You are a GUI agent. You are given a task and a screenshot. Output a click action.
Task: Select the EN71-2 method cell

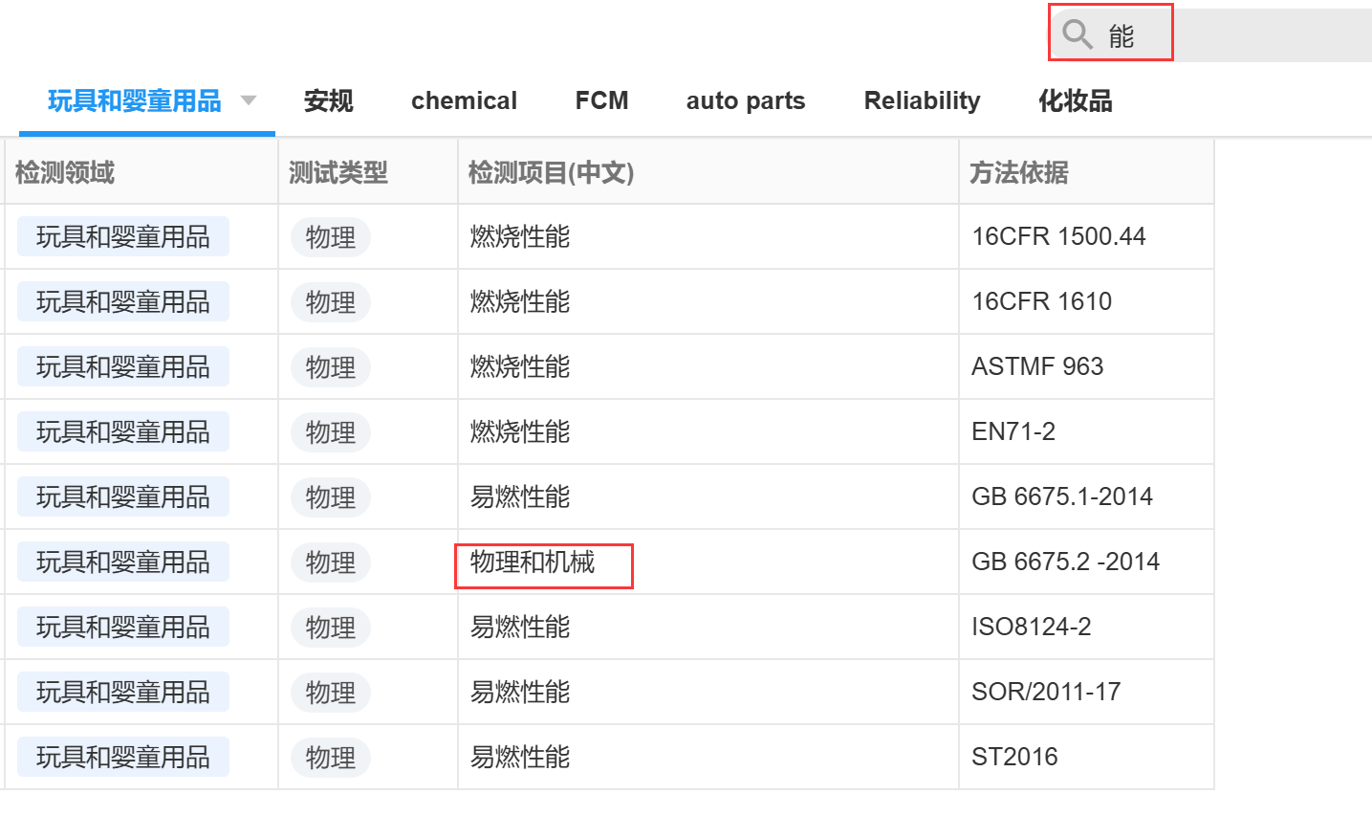coord(1013,431)
